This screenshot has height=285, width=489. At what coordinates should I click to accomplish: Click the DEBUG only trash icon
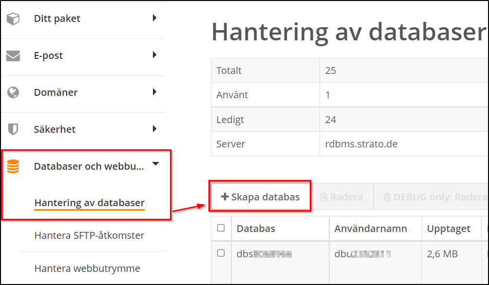click(x=387, y=197)
